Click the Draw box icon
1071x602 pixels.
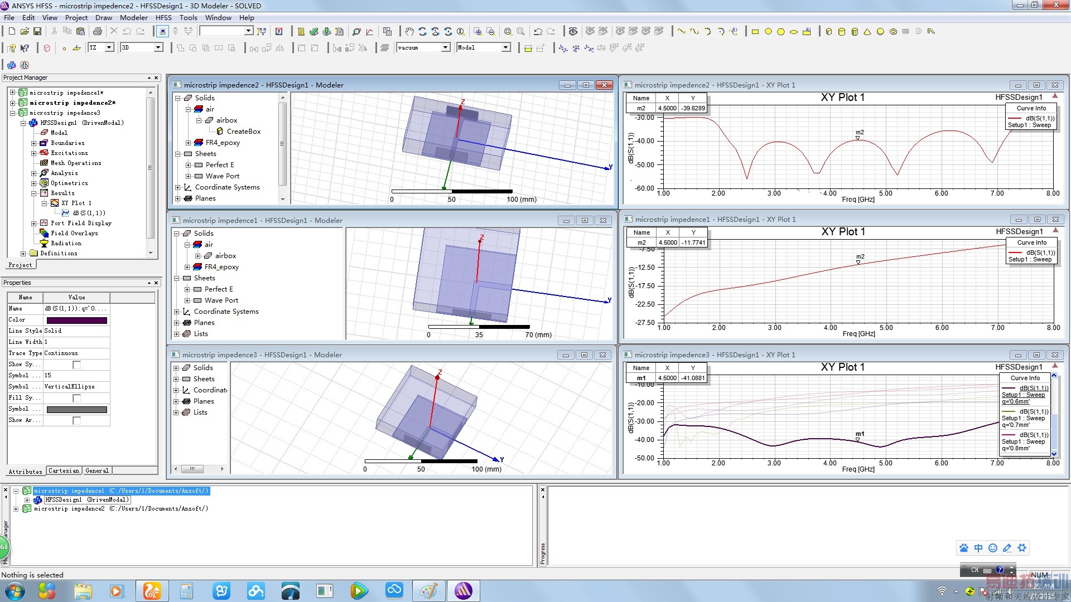[x=829, y=32]
